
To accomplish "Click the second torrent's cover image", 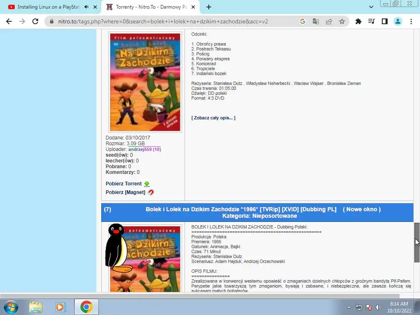I will pos(145,258).
